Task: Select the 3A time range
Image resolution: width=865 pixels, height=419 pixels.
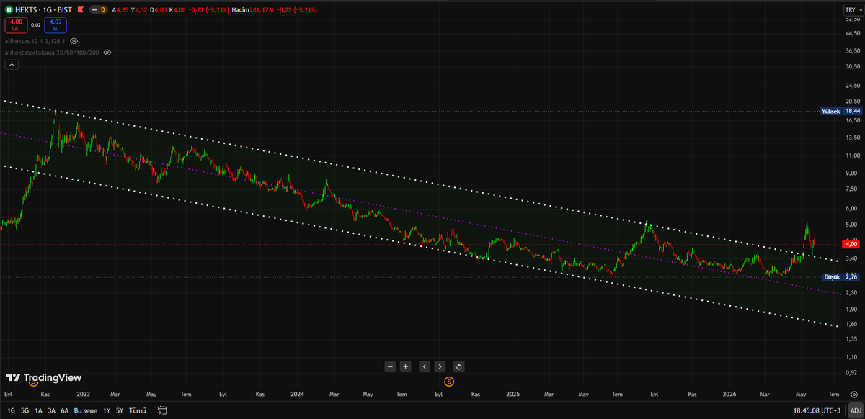Action: 51,410
